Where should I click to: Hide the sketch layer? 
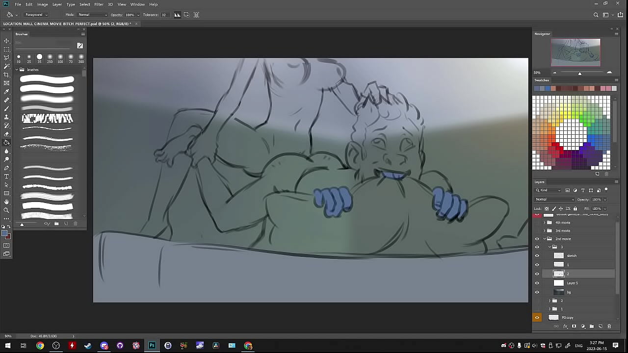click(537, 255)
